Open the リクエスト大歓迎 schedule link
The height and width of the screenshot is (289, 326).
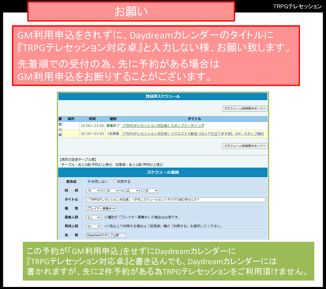(193, 134)
